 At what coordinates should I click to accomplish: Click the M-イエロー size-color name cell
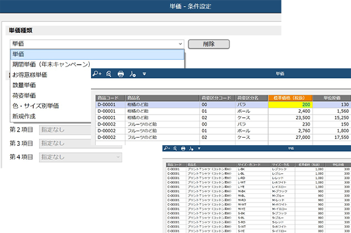coord(283,209)
